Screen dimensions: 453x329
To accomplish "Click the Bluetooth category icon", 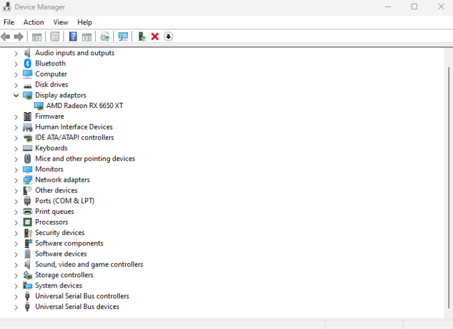I will tap(28, 63).
